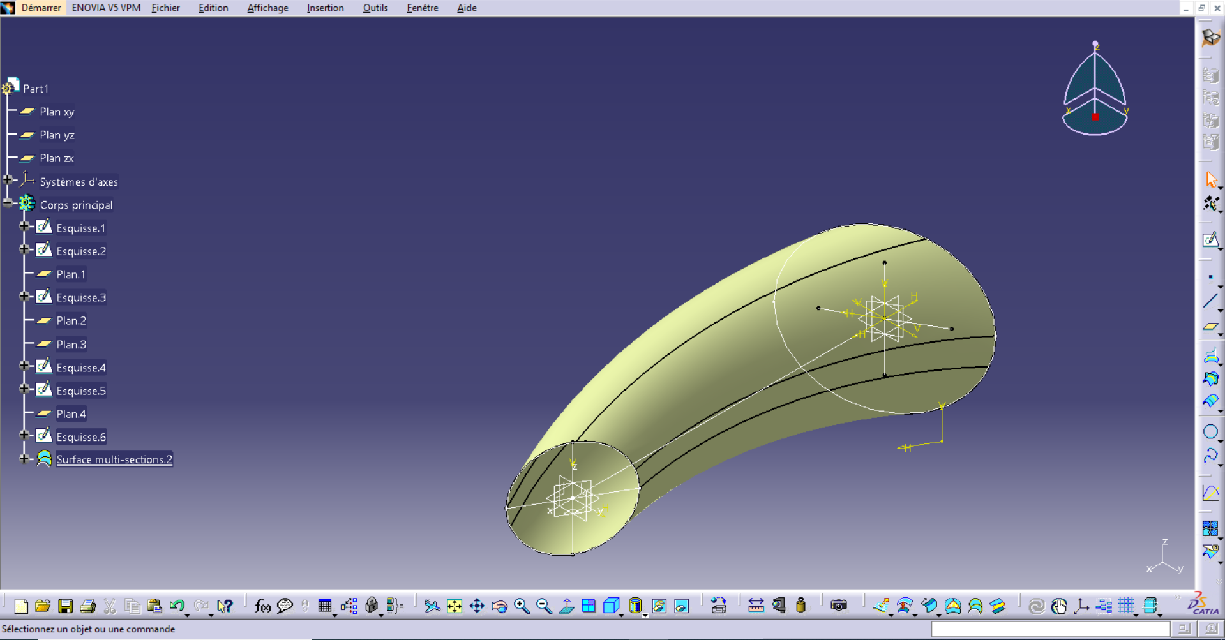
Task: Undo the last action
Action: [x=177, y=606]
